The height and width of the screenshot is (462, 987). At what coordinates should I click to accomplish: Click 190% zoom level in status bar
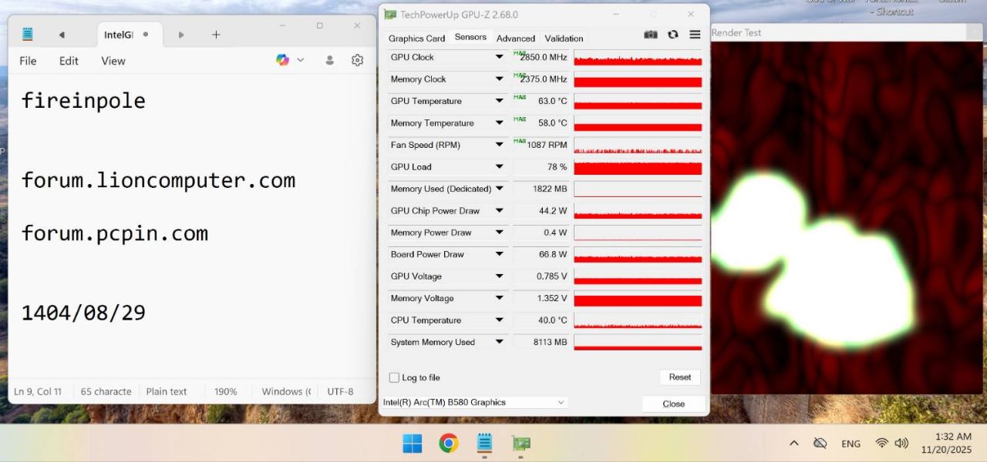pos(226,392)
